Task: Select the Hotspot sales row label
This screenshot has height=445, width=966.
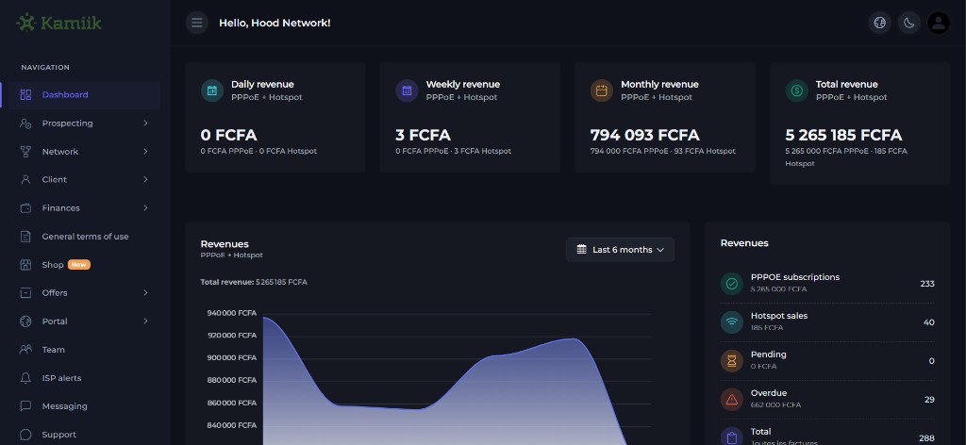Action: coord(778,316)
